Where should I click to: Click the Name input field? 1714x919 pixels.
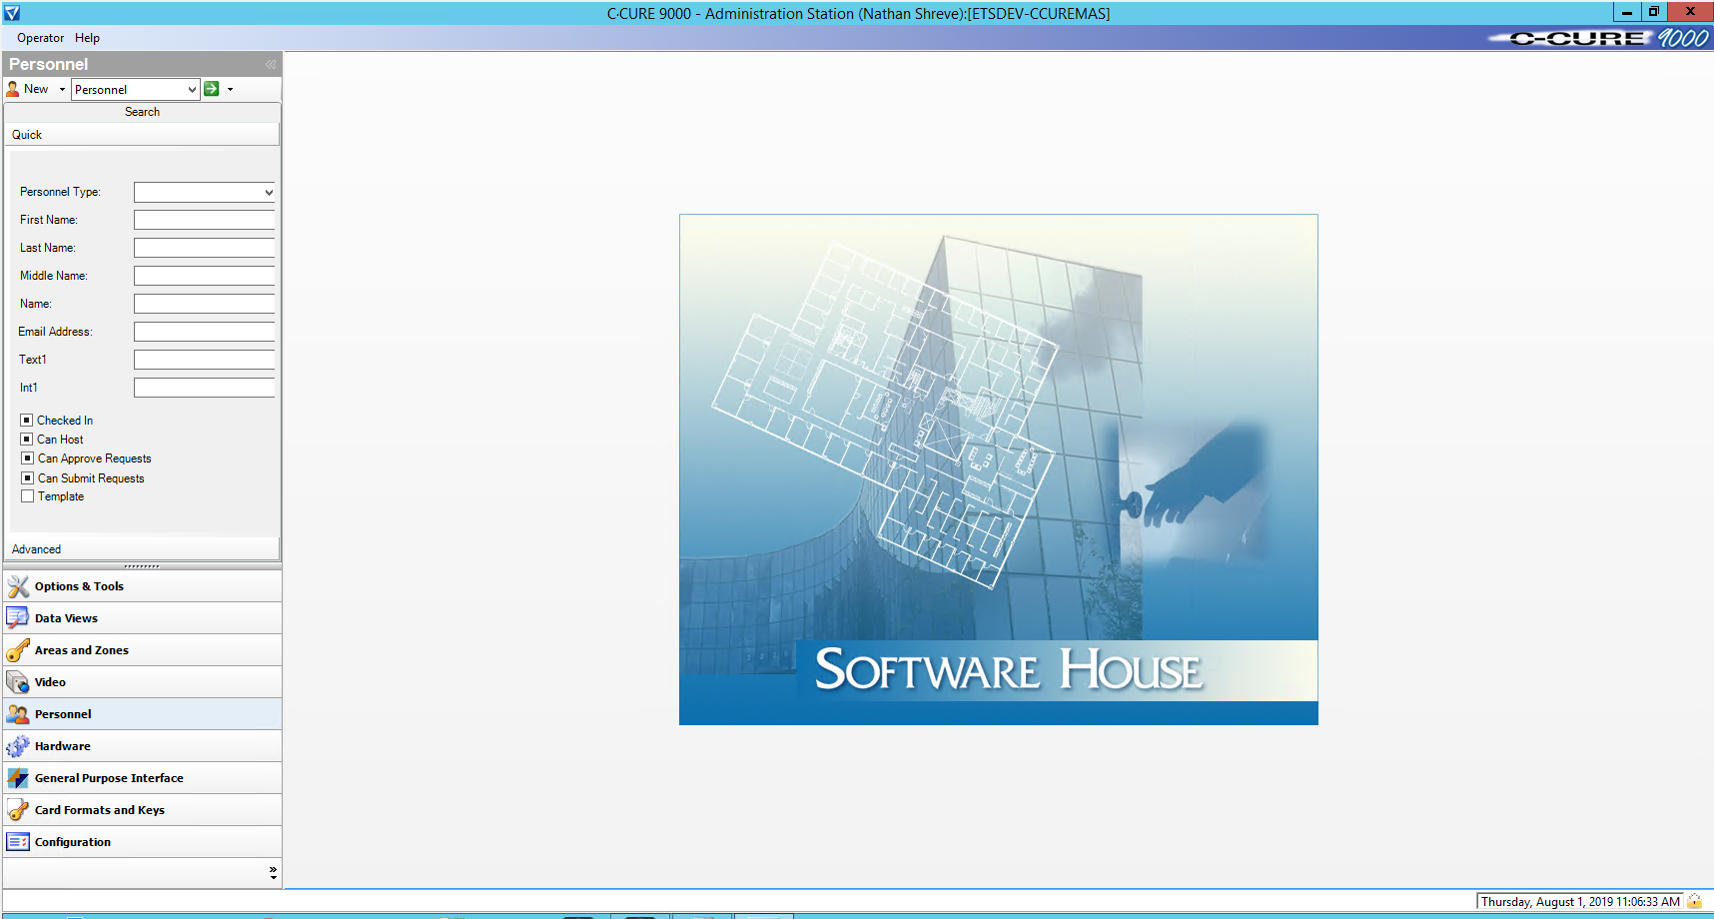coord(204,304)
